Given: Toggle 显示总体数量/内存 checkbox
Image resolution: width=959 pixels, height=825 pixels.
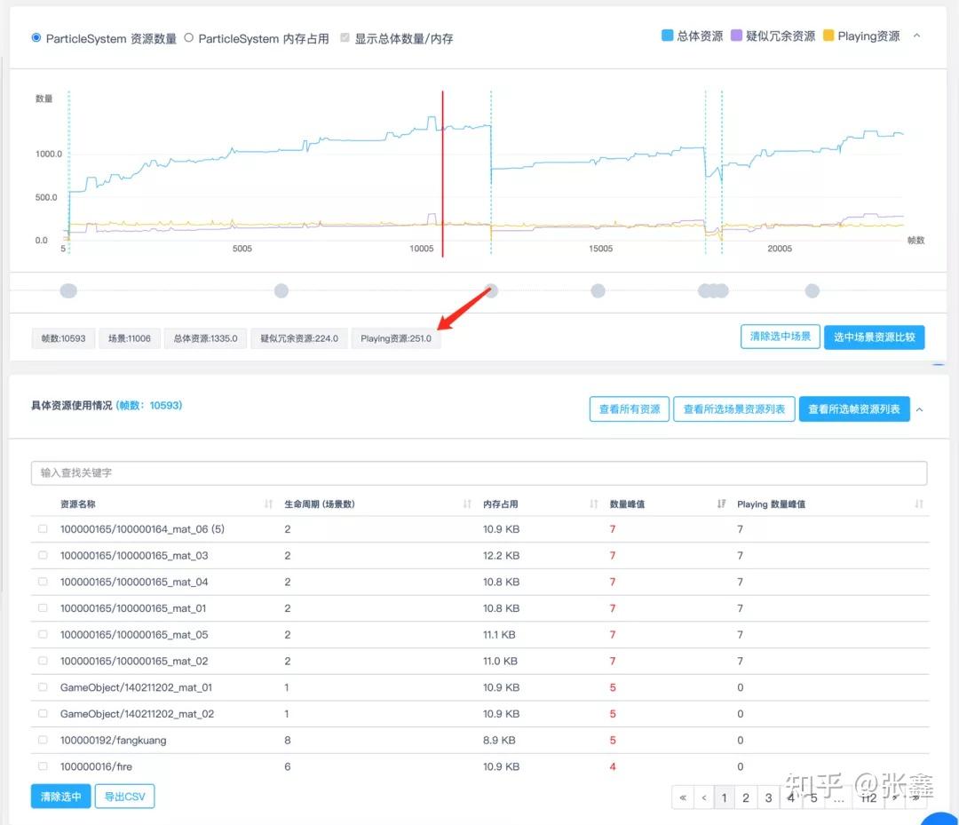Looking at the screenshot, I should click(345, 38).
